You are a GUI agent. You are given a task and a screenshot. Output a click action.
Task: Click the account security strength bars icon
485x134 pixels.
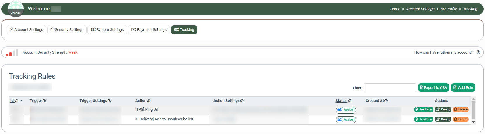click(12, 52)
